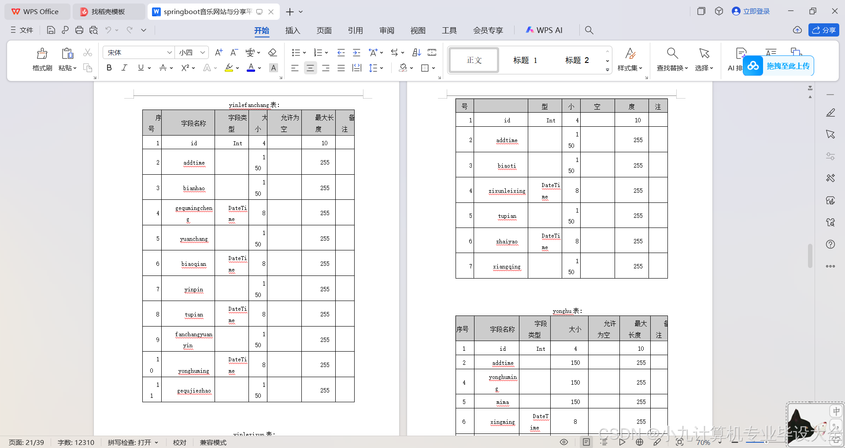
Task: Click the Format Painter brush icon
Action: point(42,54)
